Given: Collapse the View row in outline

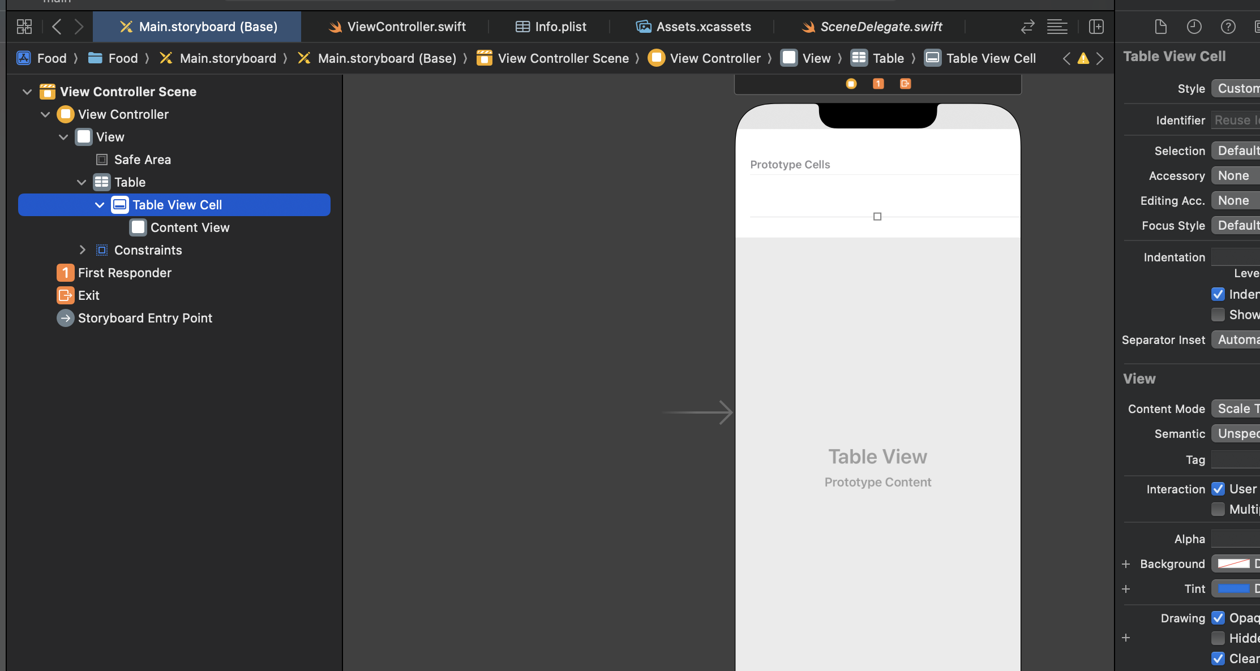Looking at the screenshot, I should 63,137.
